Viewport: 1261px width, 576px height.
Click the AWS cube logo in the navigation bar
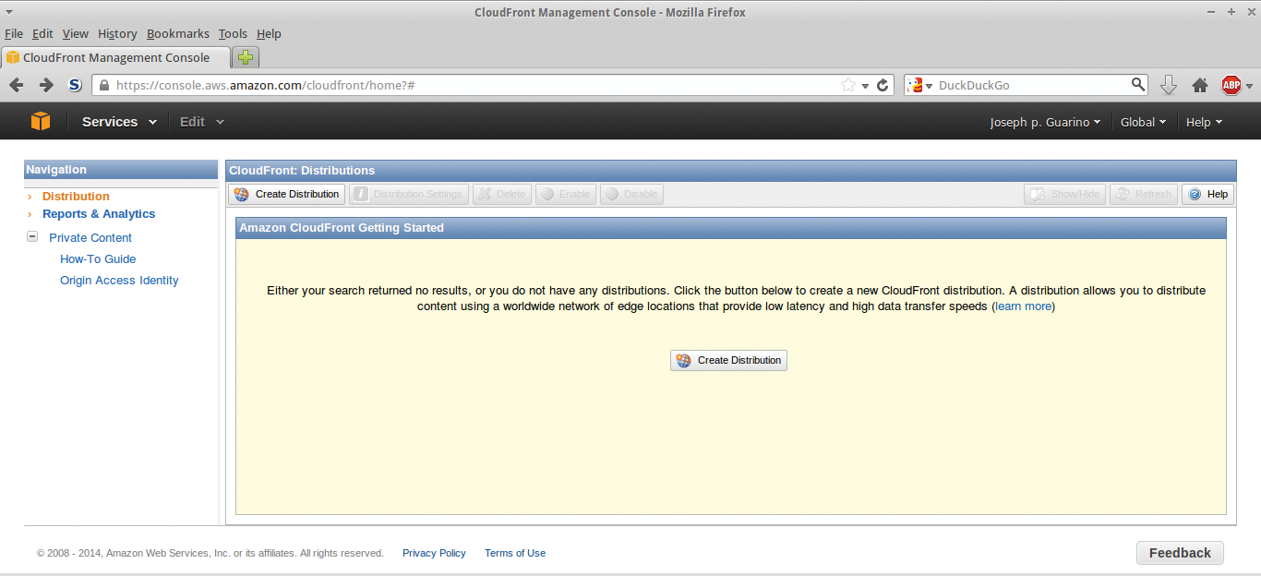pos(40,121)
